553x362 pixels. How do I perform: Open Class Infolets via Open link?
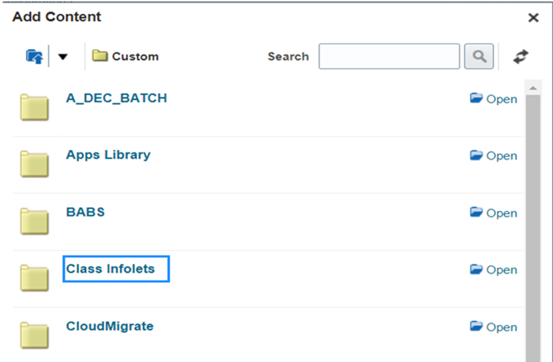[x=493, y=270]
